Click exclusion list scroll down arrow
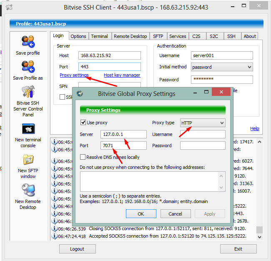The width and height of the screenshot is (271, 261). point(221,187)
